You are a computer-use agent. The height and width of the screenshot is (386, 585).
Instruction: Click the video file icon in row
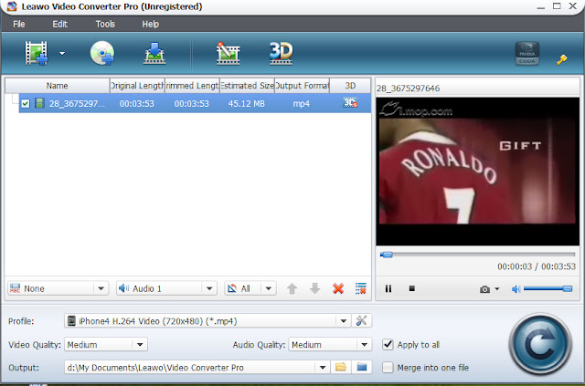[39, 103]
